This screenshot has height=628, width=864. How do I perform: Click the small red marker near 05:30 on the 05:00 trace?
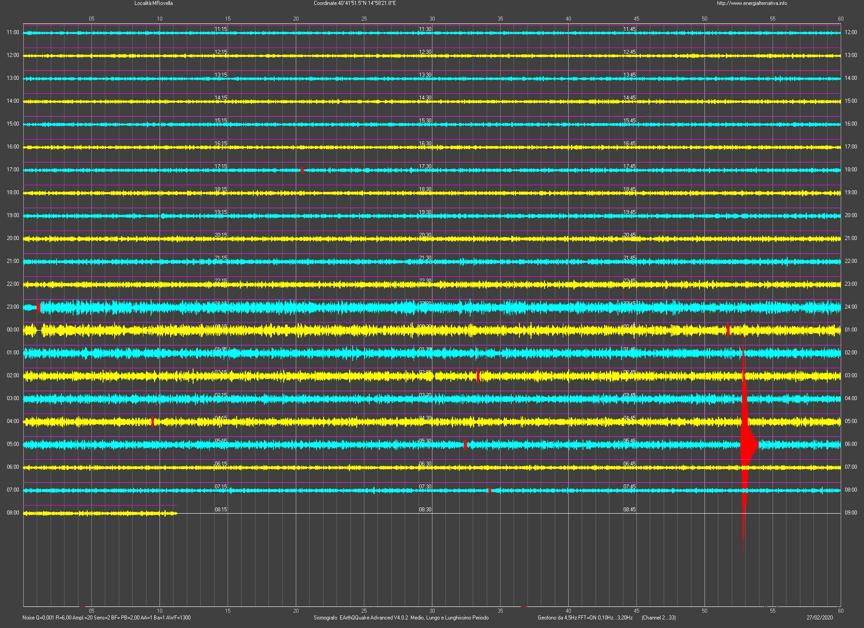click(465, 445)
